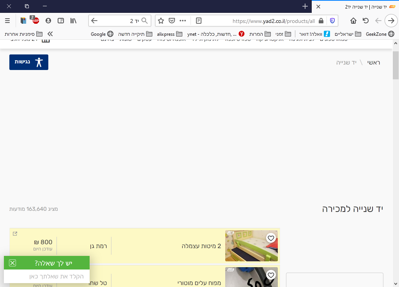
Task: Click the Firefox home button
Action: [353, 21]
